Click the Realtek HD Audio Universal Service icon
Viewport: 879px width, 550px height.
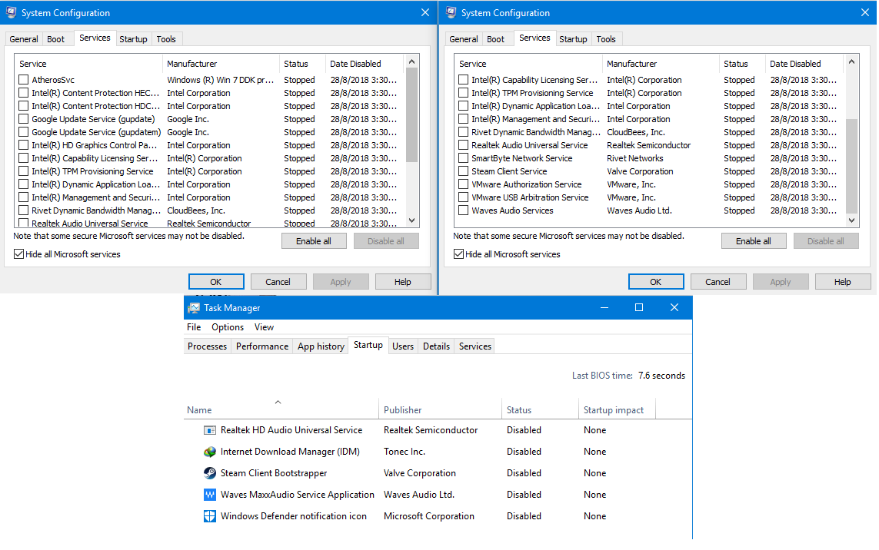[x=210, y=431]
